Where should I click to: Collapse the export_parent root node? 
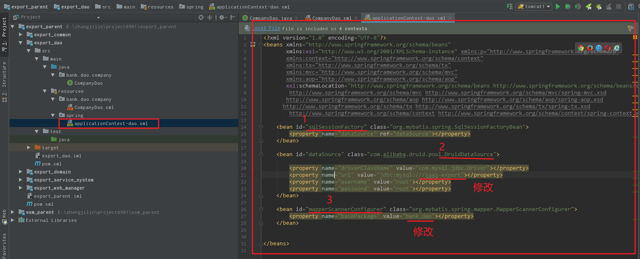click(13, 27)
